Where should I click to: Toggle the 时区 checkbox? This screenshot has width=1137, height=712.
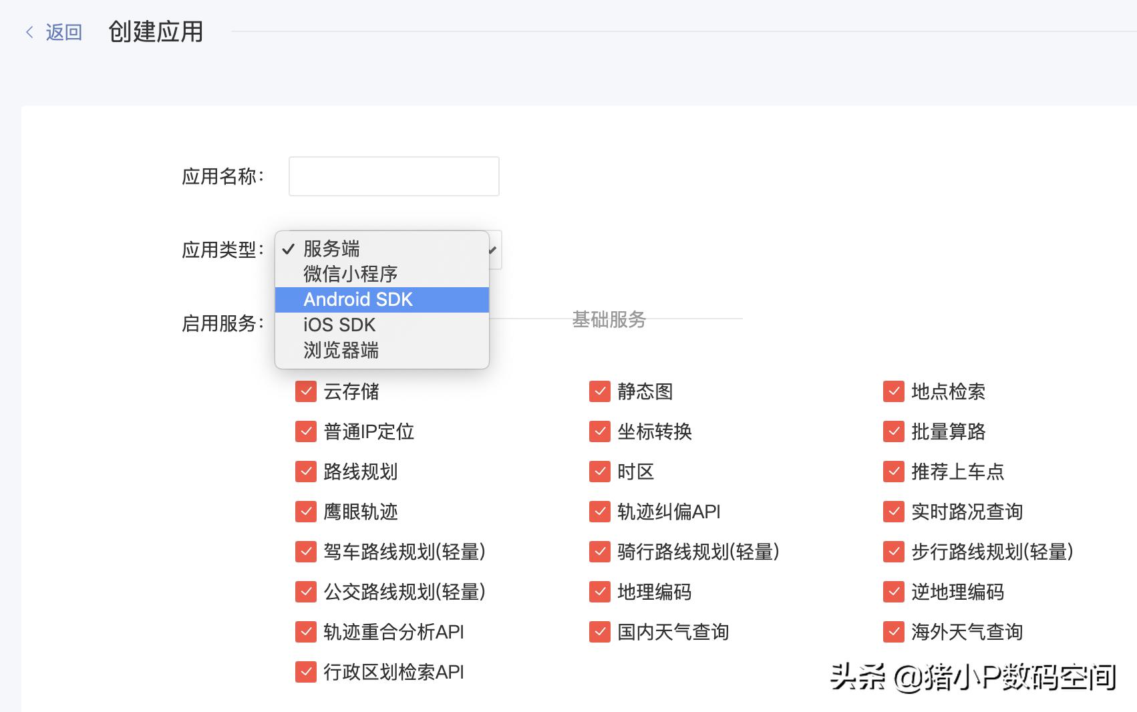(x=600, y=472)
